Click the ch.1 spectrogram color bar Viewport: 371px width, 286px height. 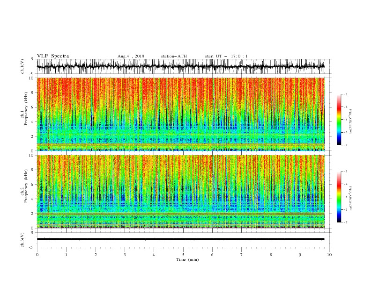(x=339, y=120)
